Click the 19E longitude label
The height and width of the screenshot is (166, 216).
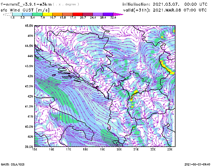coord(102,149)
